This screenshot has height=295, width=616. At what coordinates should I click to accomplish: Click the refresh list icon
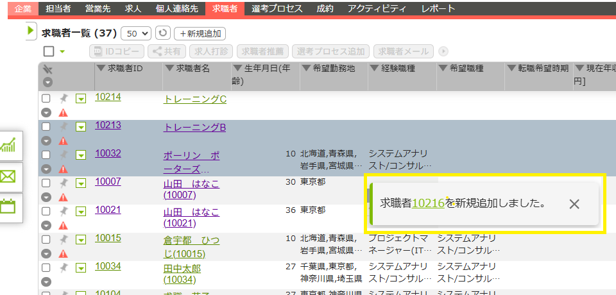[x=163, y=33]
